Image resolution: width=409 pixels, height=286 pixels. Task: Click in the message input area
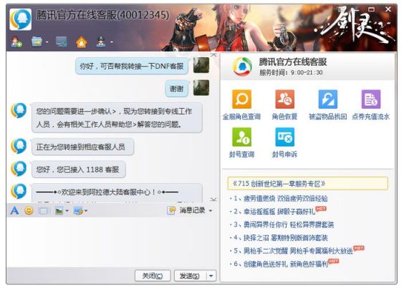tap(112, 242)
